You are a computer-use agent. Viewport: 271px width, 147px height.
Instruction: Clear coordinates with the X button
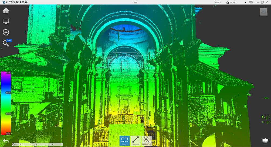point(13,144)
